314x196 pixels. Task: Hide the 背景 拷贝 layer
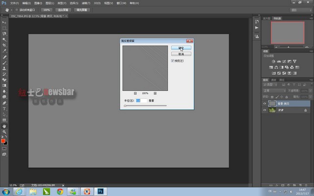coord(265,104)
